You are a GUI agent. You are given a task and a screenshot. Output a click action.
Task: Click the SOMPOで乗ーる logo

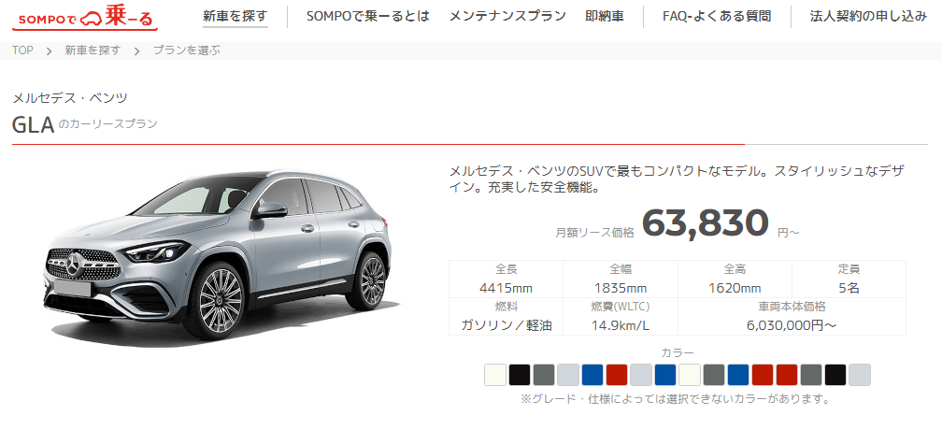(x=85, y=18)
